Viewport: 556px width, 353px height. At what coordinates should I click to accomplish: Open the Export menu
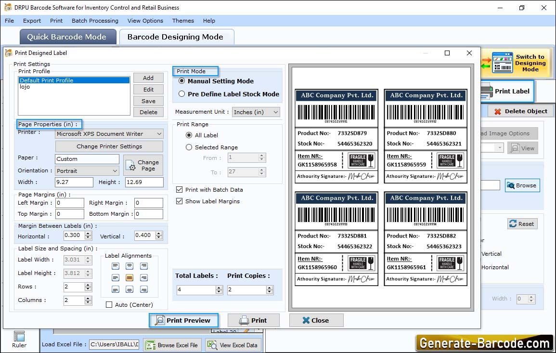(x=32, y=21)
